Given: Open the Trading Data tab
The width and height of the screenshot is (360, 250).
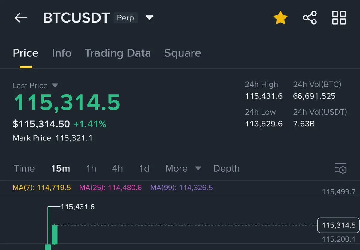Looking at the screenshot, I should (x=118, y=53).
